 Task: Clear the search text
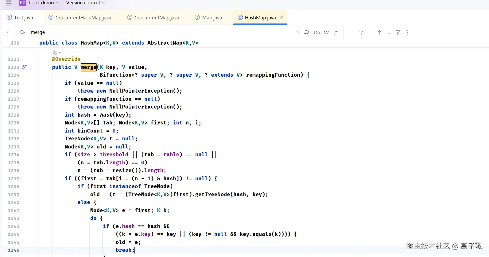(x=298, y=32)
